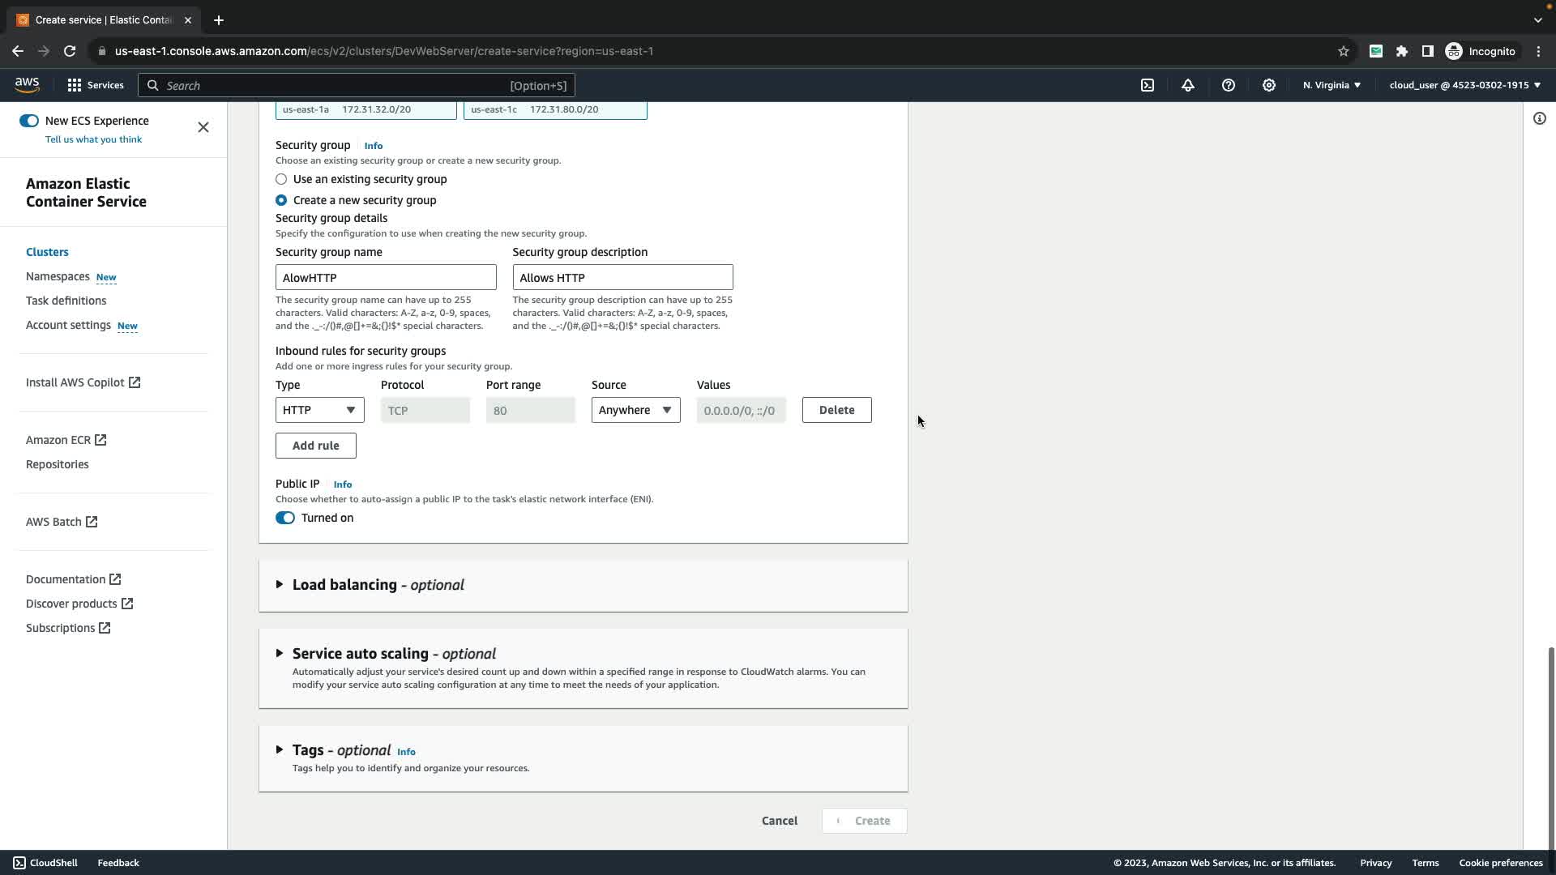Click CloudShell in the bottom bar
Image resolution: width=1556 pixels, height=875 pixels.
pos(45,863)
